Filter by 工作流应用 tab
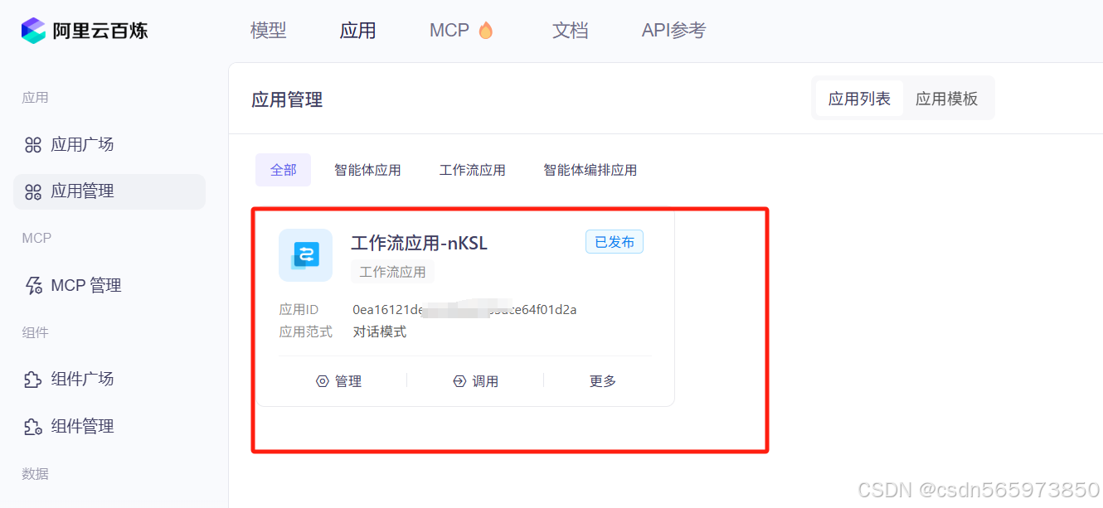This screenshot has height=508, width=1103. pos(472,170)
